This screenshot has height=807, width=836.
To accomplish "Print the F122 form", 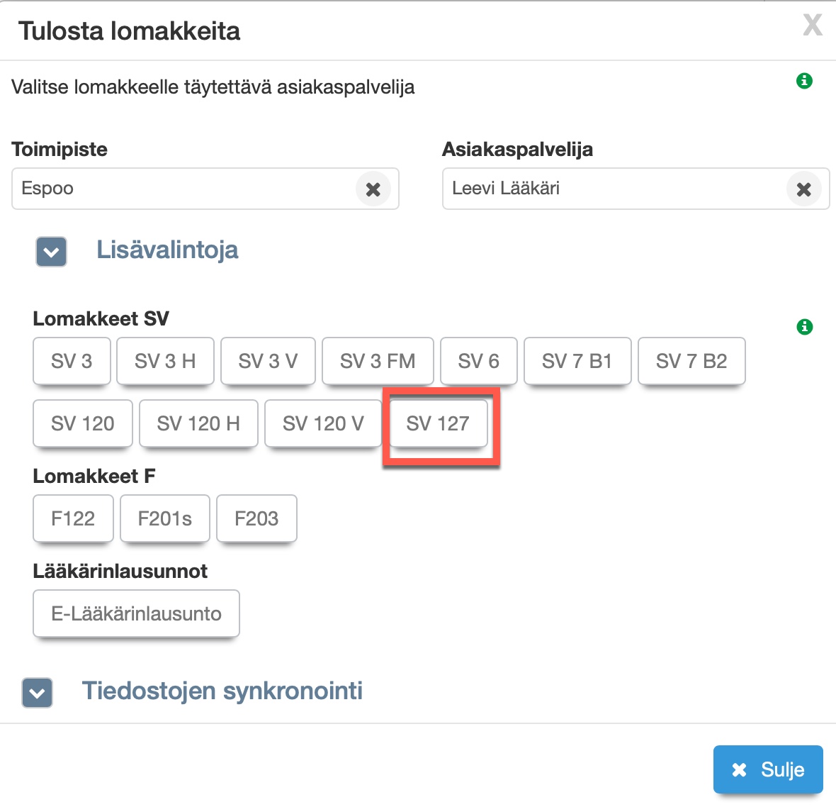I will coord(73,518).
